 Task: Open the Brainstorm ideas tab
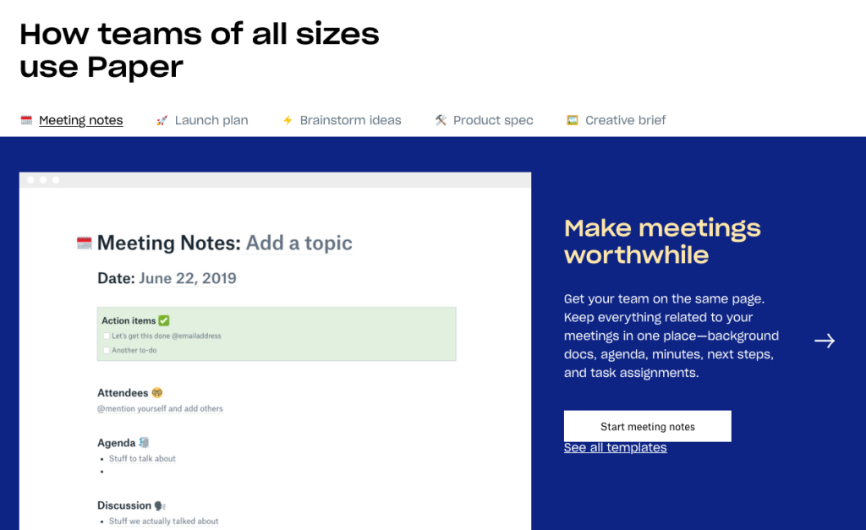pyautogui.click(x=350, y=121)
